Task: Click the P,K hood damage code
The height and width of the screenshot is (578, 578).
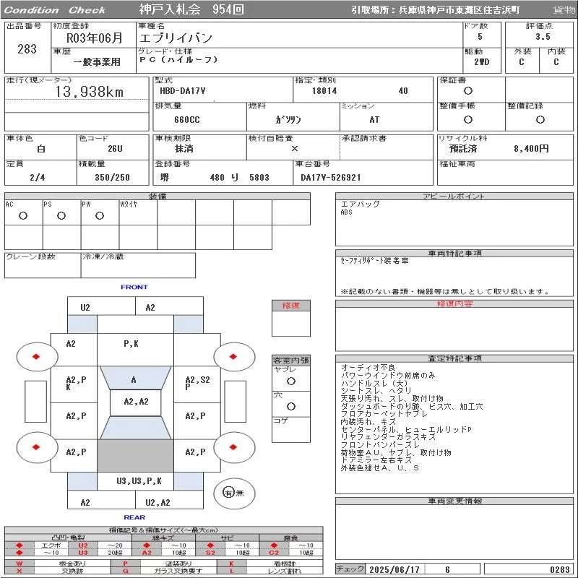Action: tap(131, 344)
